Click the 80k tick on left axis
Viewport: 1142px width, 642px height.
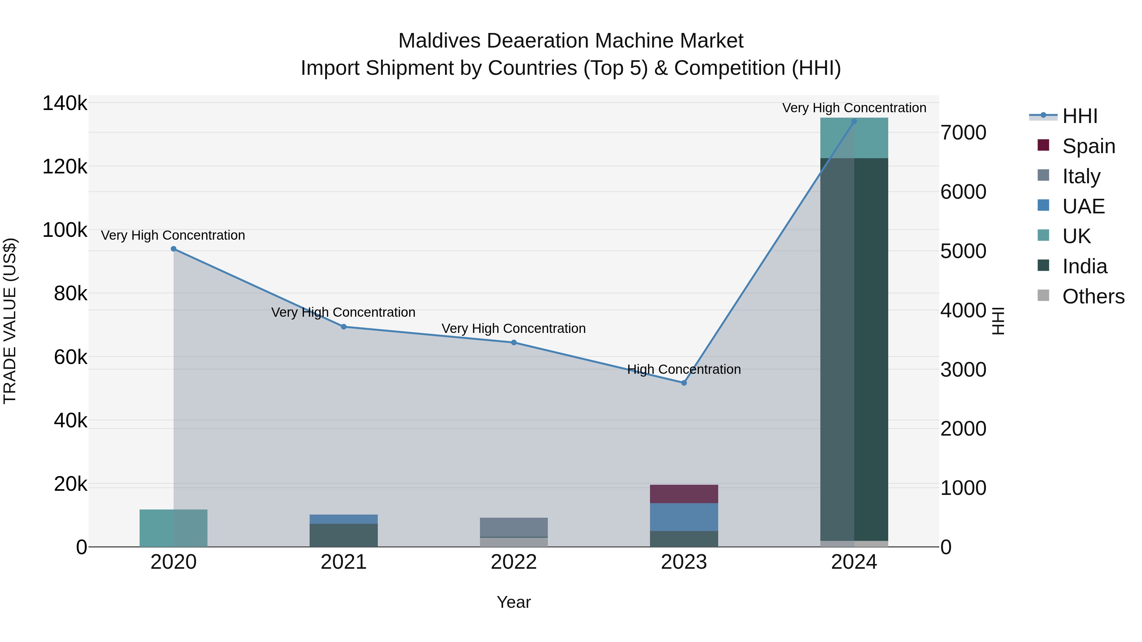point(70,293)
